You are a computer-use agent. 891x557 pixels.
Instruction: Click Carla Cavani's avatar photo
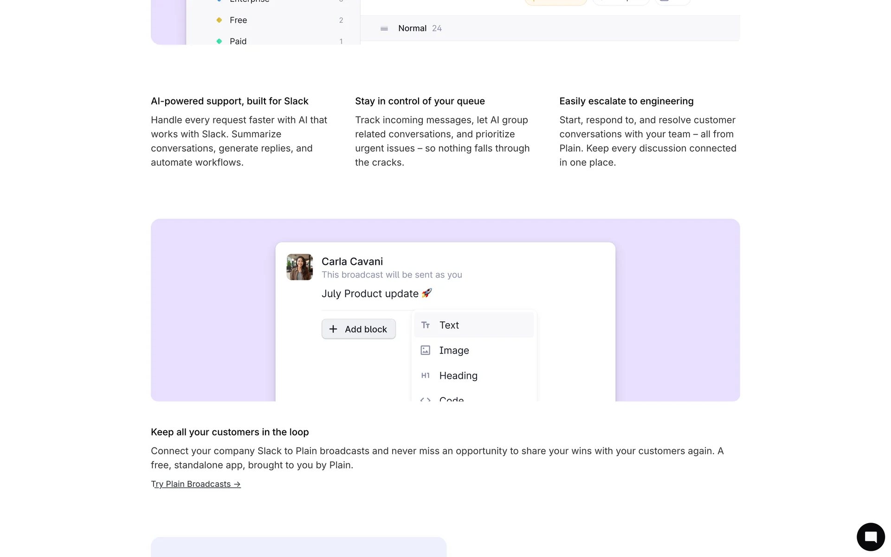coord(299,267)
